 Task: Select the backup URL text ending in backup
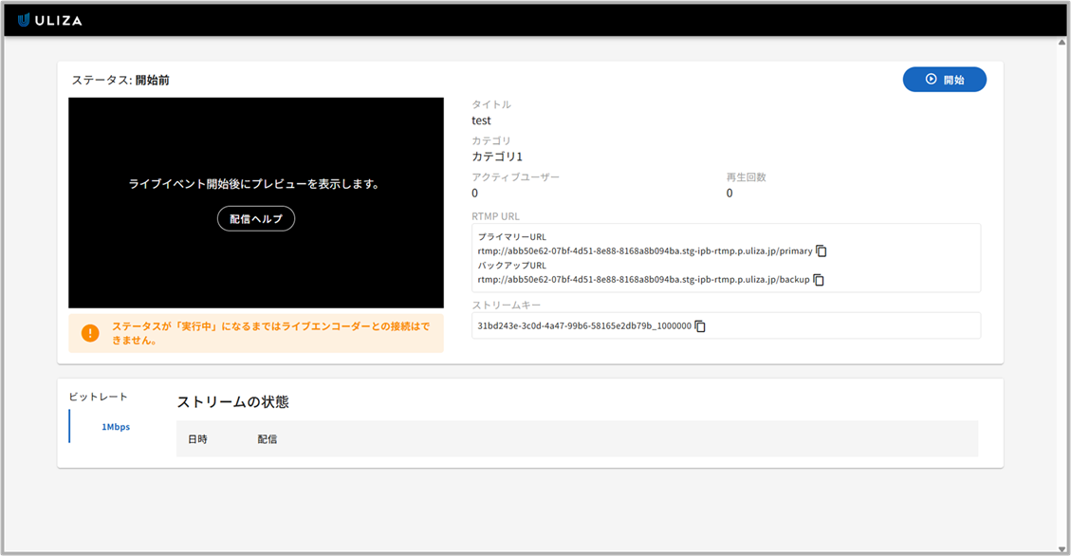click(643, 280)
